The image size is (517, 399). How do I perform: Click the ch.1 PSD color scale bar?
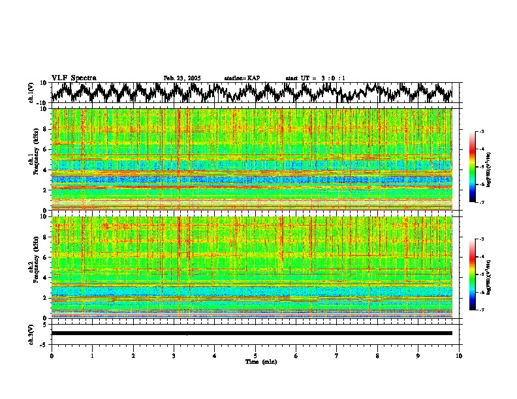473,167
